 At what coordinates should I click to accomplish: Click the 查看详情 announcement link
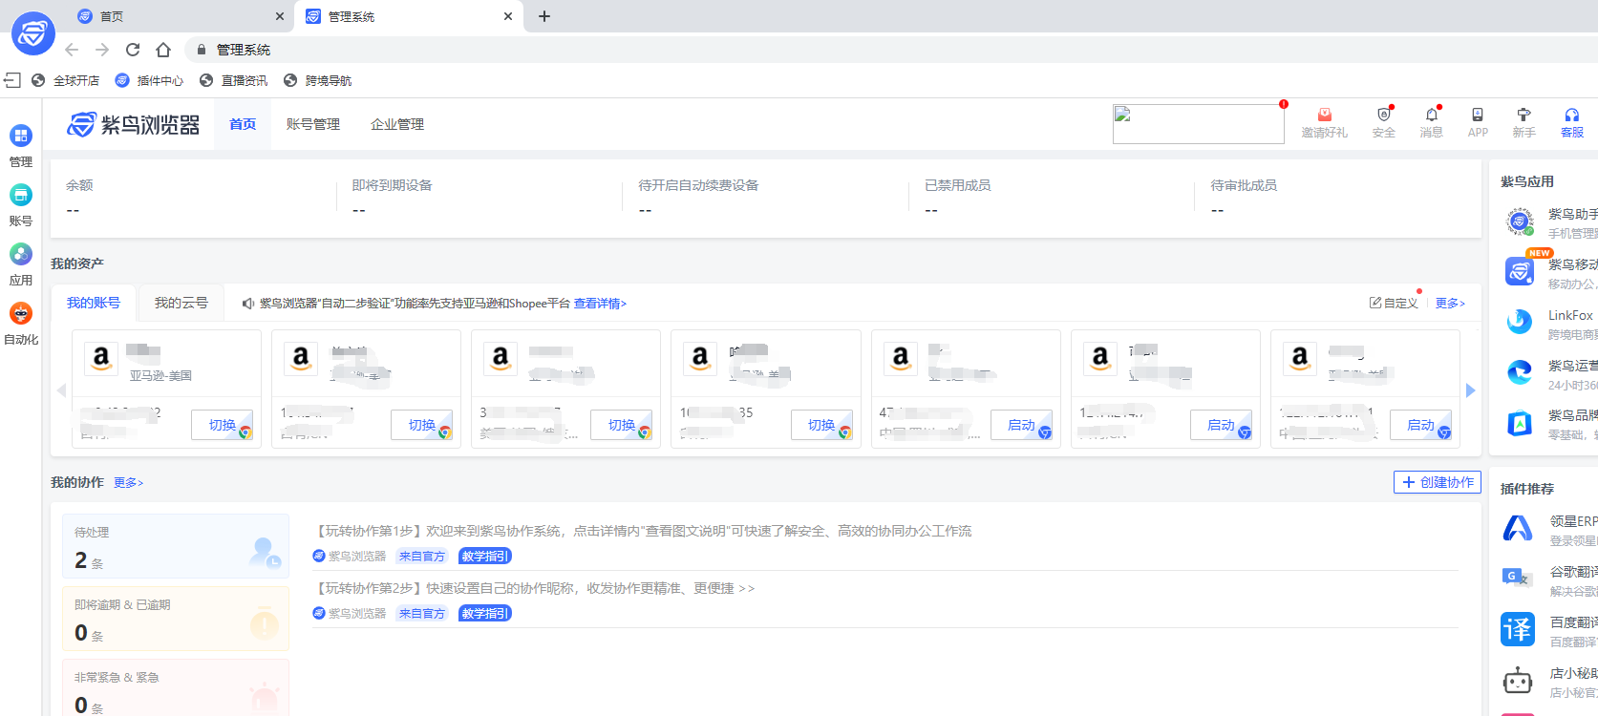click(600, 304)
